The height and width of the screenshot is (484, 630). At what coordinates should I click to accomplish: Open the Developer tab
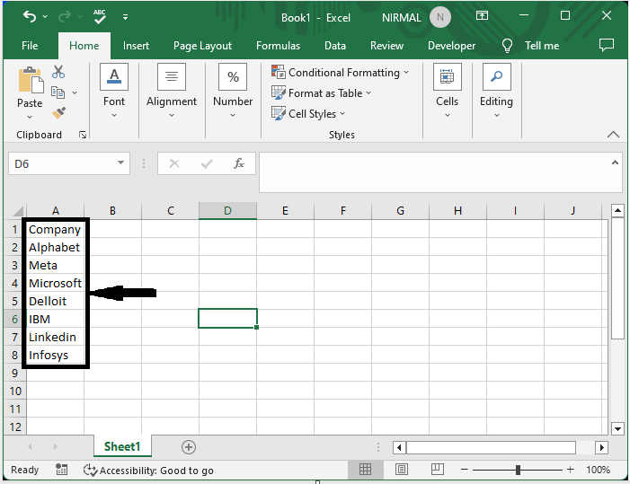pos(451,46)
